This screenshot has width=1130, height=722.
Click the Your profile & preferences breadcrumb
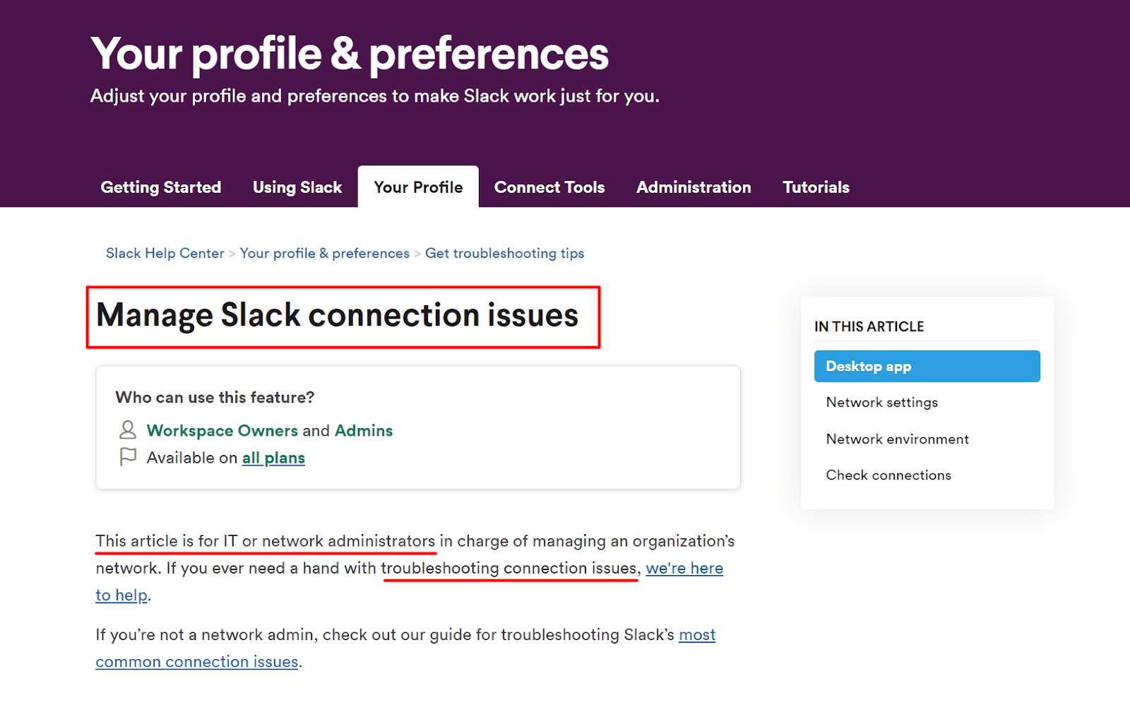point(324,253)
